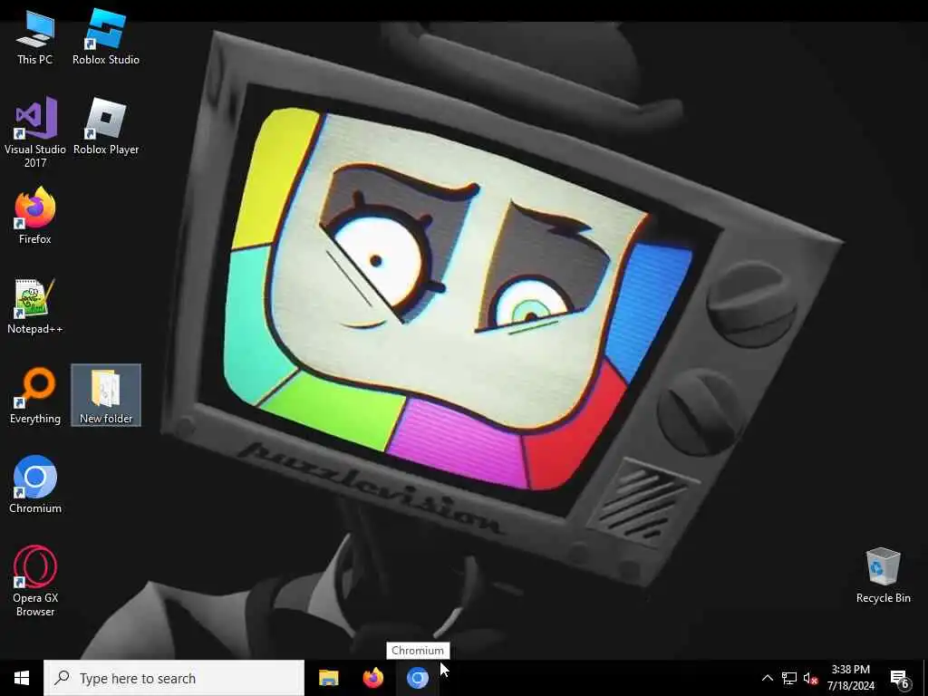Select the New folder icon
This screenshot has height=696, width=928.
pos(106,395)
